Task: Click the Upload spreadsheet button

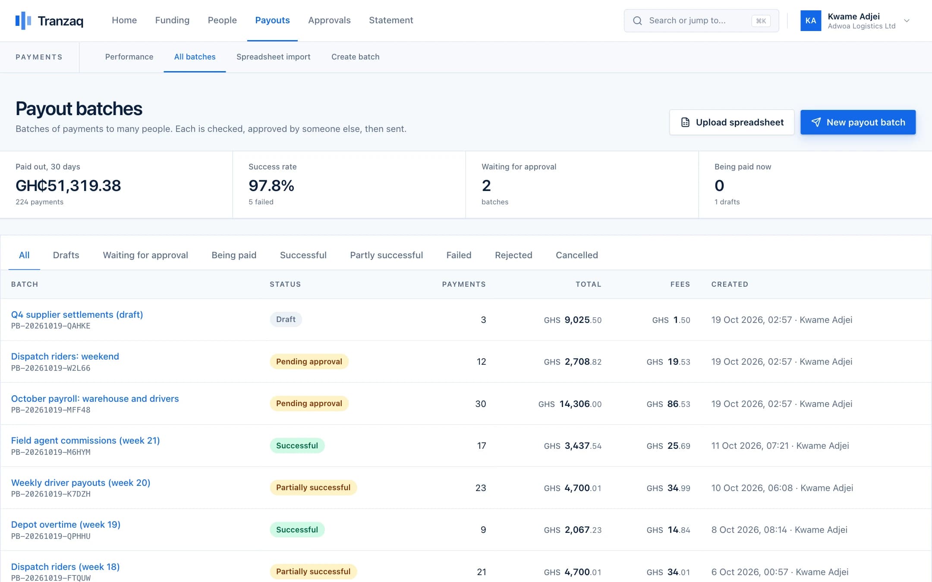Action: [x=732, y=122]
